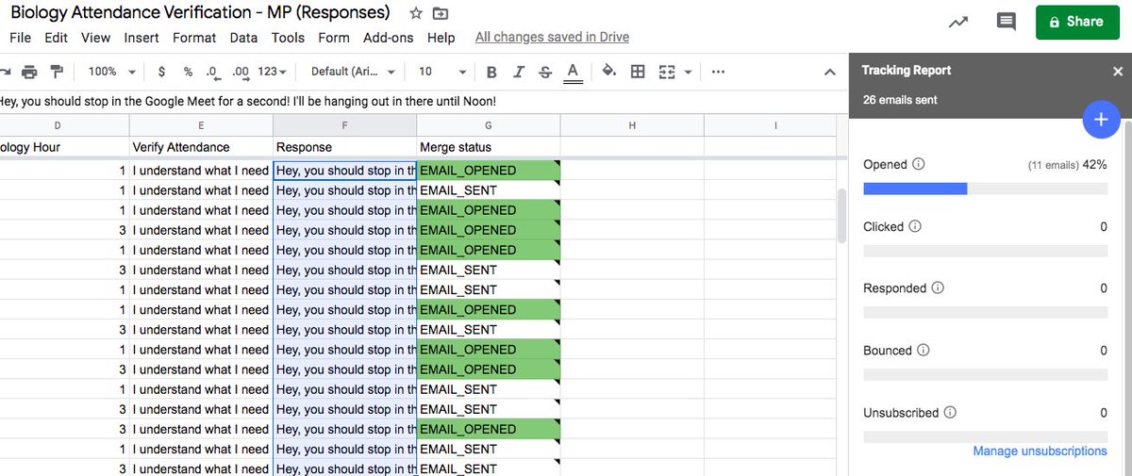The height and width of the screenshot is (476, 1132).
Task: Click '26 emails sent' text
Action: coord(900,100)
